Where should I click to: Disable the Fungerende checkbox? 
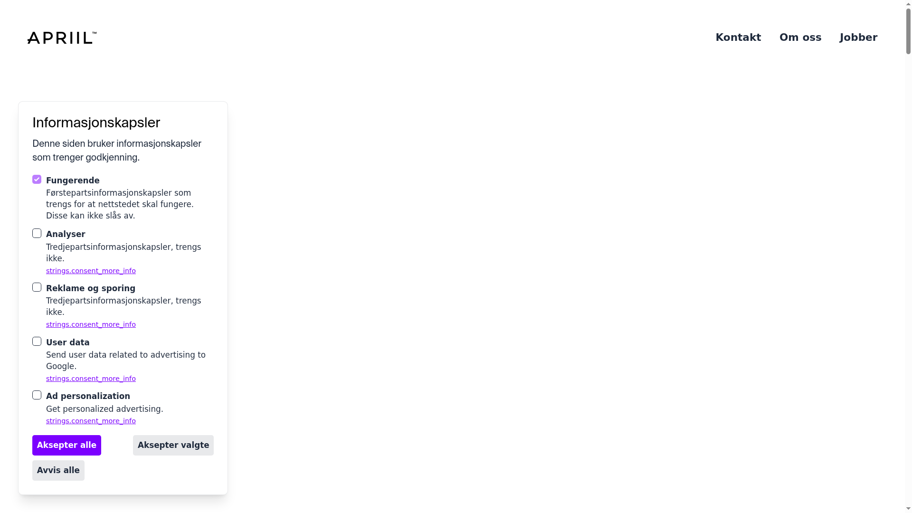point(37,179)
